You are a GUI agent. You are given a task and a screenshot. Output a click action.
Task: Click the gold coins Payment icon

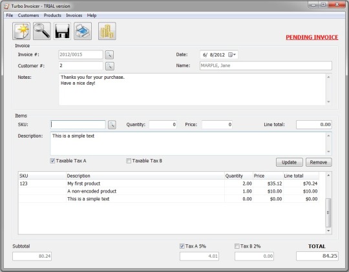pos(107,31)
